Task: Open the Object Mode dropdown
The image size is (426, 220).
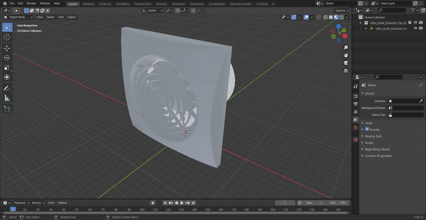Action: click(x=18, y=17)
